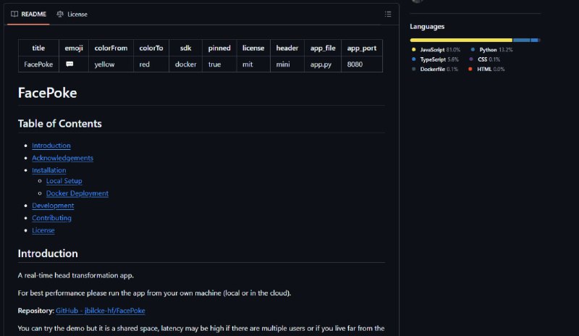The image size is (579, 336).
Task: Click the 'colorFrom' column header
Action: [111, 48]
